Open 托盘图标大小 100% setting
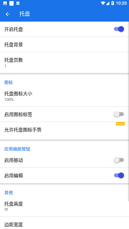The image size is (129, 229). [64, 96]
